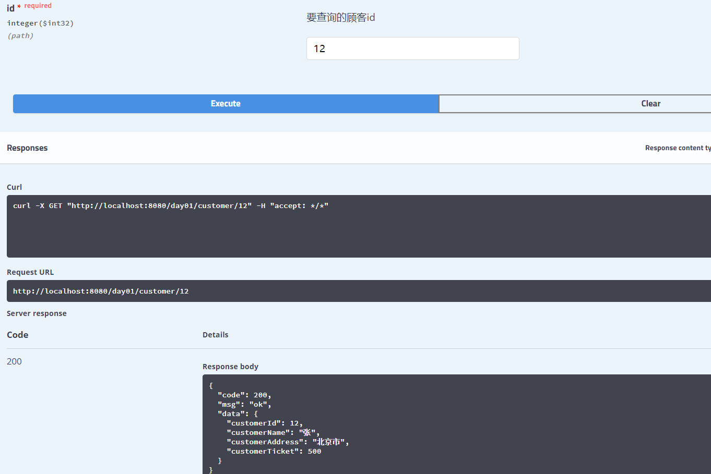Viewport: 711px width, 474px height.
Task: Click the "(path)" parameter location text
Action: tap(20, 35)
